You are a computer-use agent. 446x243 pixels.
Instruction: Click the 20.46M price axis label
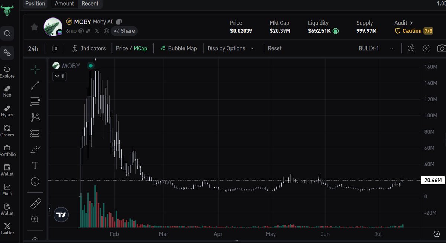pyautogui.click(x=433, y=180)
